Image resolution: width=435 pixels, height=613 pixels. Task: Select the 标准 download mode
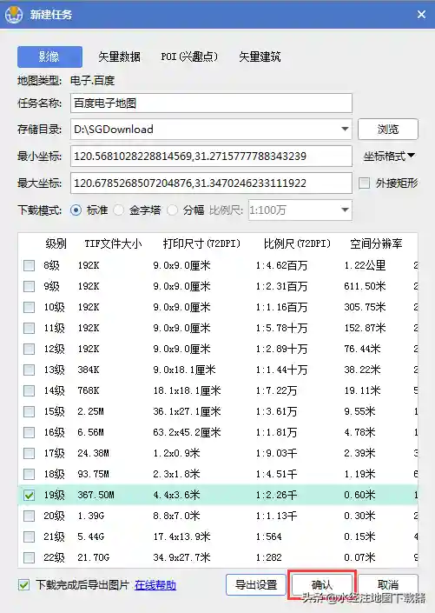coord(76,210)
